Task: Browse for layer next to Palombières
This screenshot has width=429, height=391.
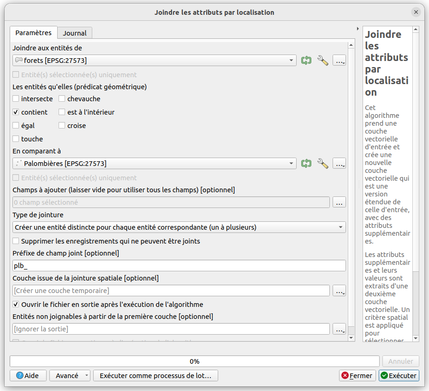Action: 339,164
